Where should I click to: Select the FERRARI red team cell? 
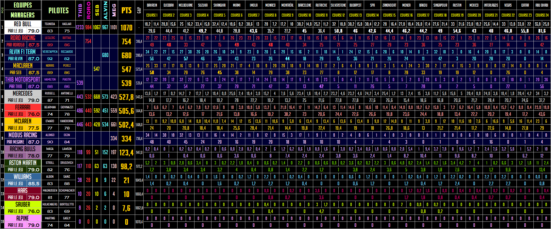click(22, 107)
